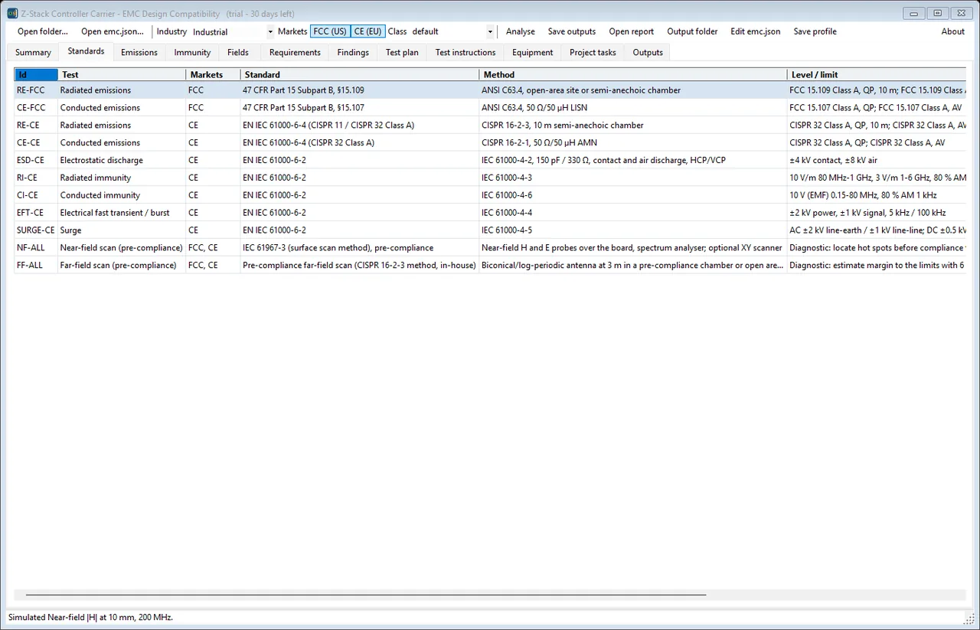The image size is (980, 630).
Task: Click Open folder... toolbar button
Action: (x=43, y=31)
